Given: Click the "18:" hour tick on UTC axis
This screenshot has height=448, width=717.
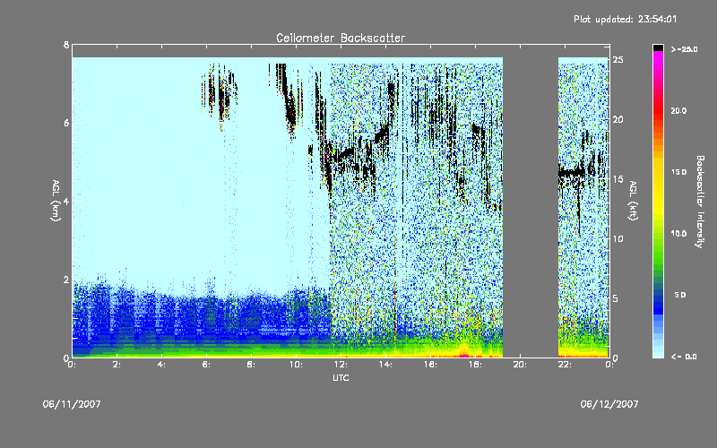Looking at the screenshot, I should pos(475,365).
